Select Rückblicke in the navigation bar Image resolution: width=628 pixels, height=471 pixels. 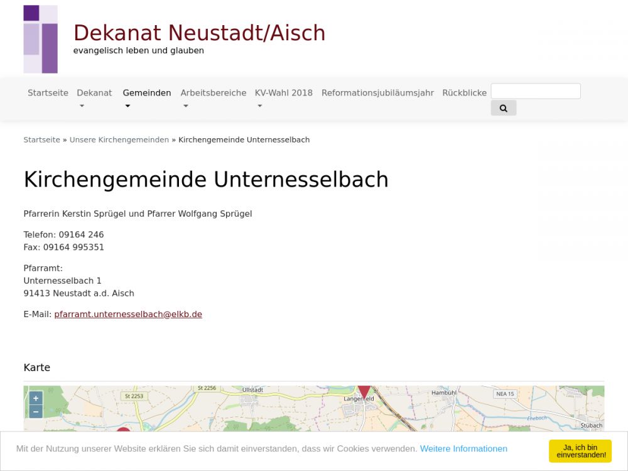point(464,93)
